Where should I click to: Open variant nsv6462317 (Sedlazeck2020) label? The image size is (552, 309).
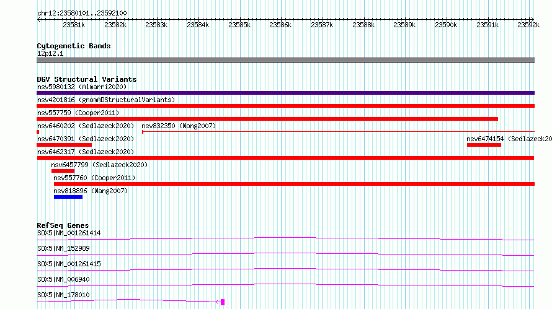[x=86, y=152]
